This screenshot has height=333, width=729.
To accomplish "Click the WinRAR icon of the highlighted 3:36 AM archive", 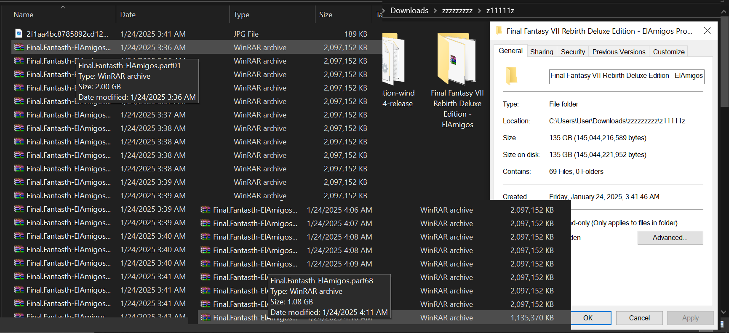I will [19, 47].
